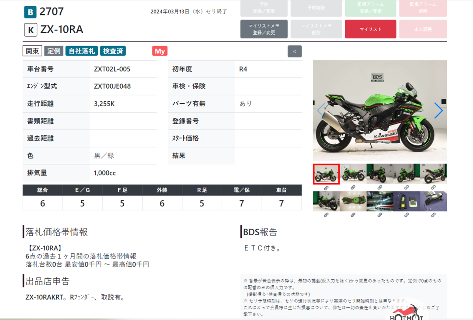Show the next motorcycle photo with right arrow
The width and height of the screenshot is (473, 320).
pos(438,111)
